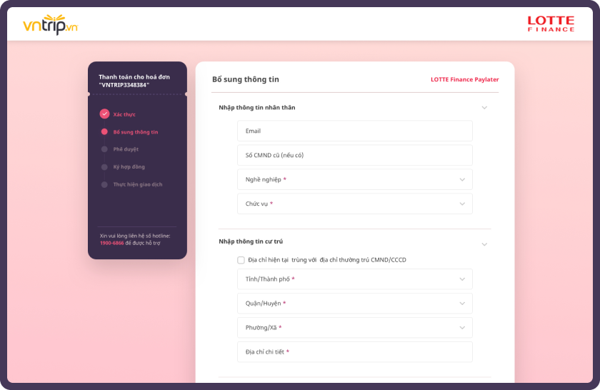Select the Bổ sung thông tin step label

(x=136, y=132)
